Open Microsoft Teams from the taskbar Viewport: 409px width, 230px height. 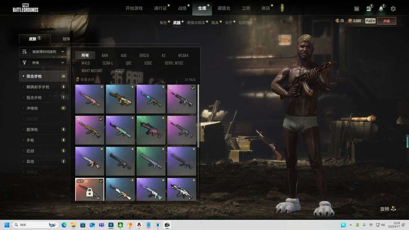101,225
